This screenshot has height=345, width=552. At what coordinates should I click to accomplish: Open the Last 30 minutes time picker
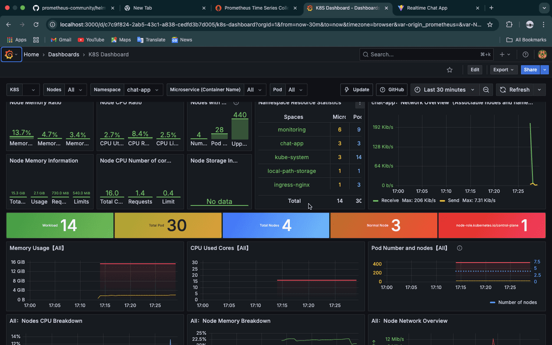point(444,90)
